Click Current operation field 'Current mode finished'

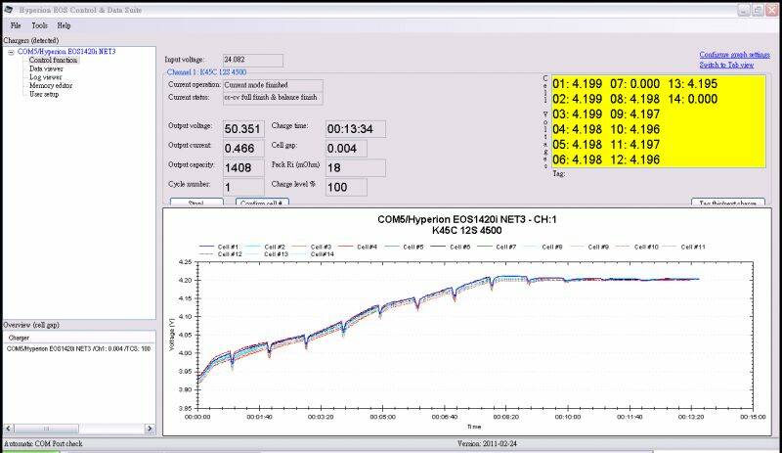point(273,85)
